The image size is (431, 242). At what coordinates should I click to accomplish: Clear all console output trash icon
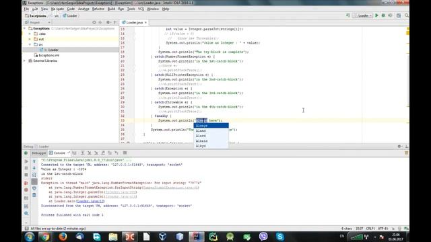pyautogui.click(x=34, y=195)
